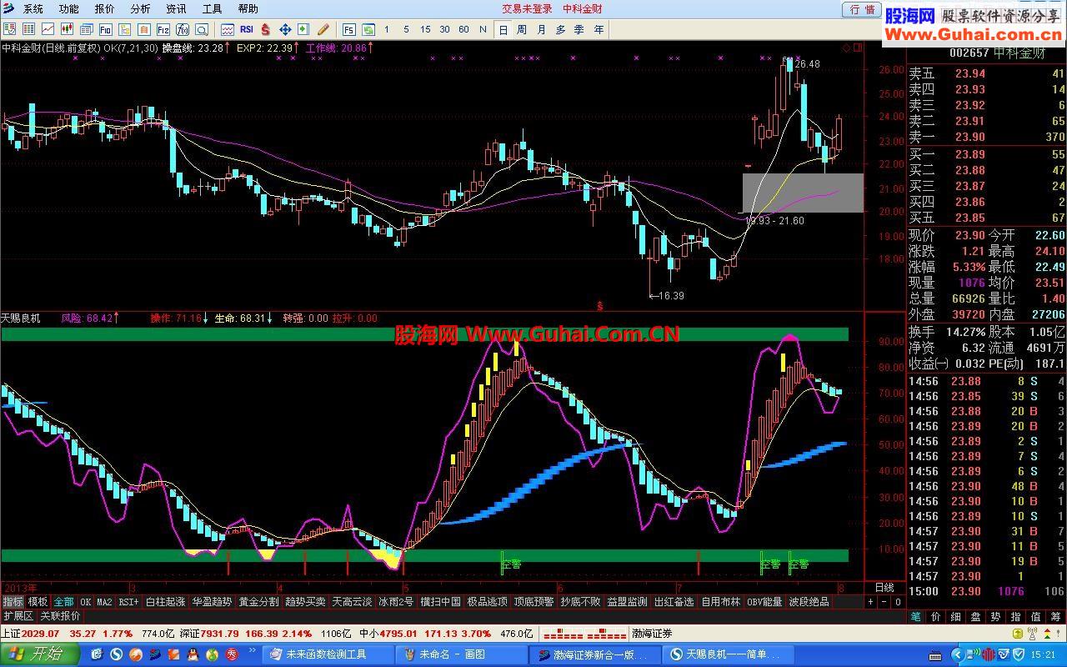
Task: Open the 资讯 menu
Action: pyautogui.click(x=176, y=9)
